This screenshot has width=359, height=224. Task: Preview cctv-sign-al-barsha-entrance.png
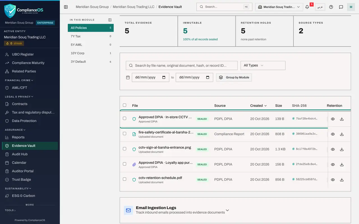[x=333, y=149]
